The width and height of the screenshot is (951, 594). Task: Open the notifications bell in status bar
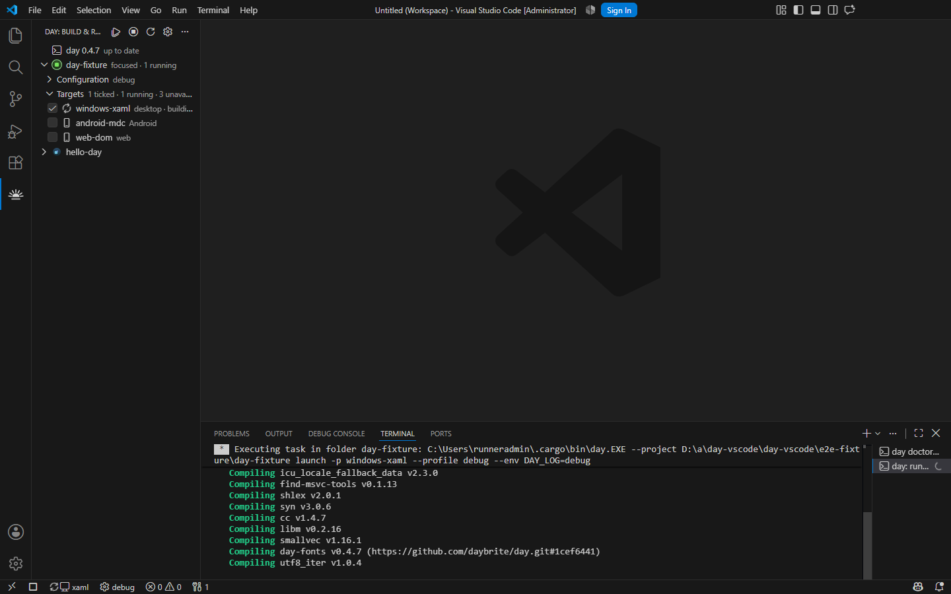coord(939,587)
